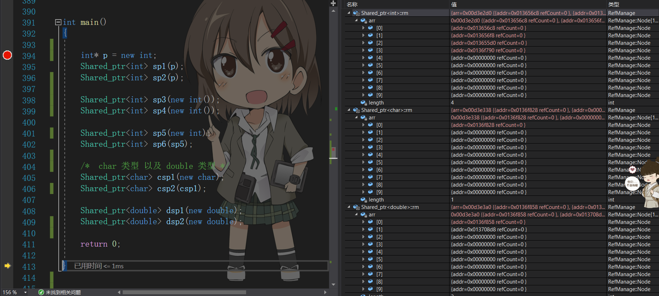Toggle the breakpoint on line 394

click(x=7, y=55)
